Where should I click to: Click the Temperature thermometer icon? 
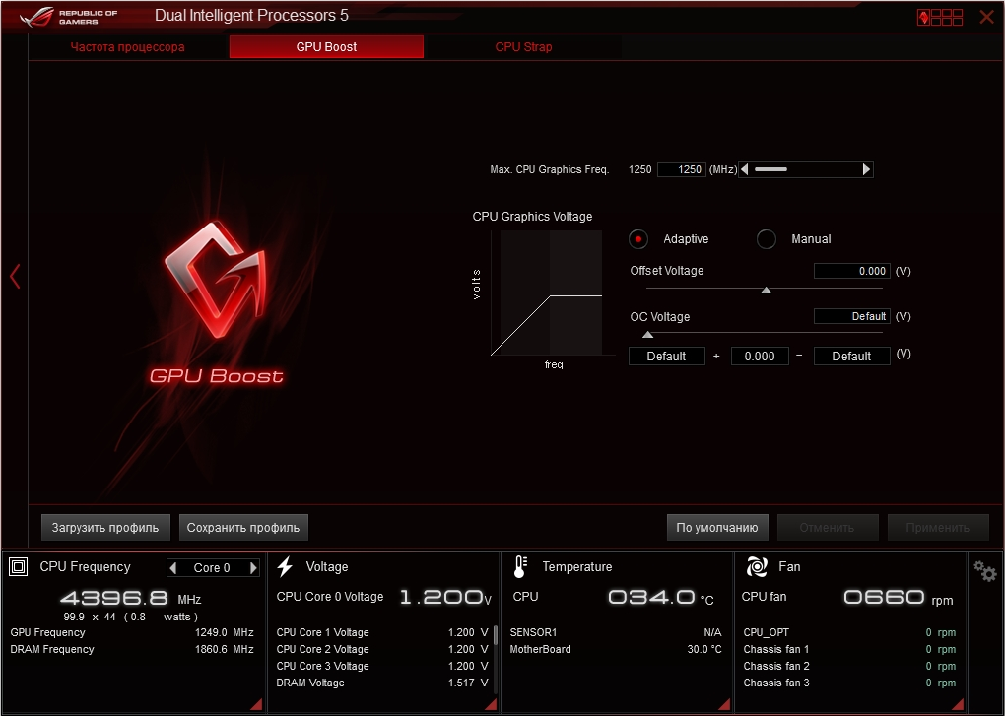520,566
